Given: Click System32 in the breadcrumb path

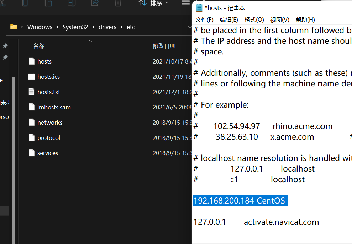Looking at the screenshot, I should pos(75,27).
